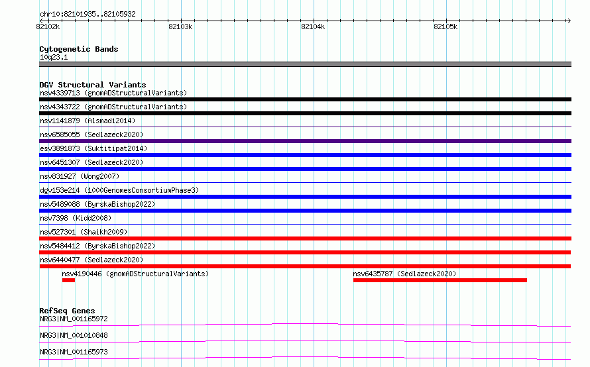The width and height of the screenshot is (590, 367).
Task: Click variant label nsv4343722 (gnomADStructuralVariants)
Action: click(x=113, y=107)
